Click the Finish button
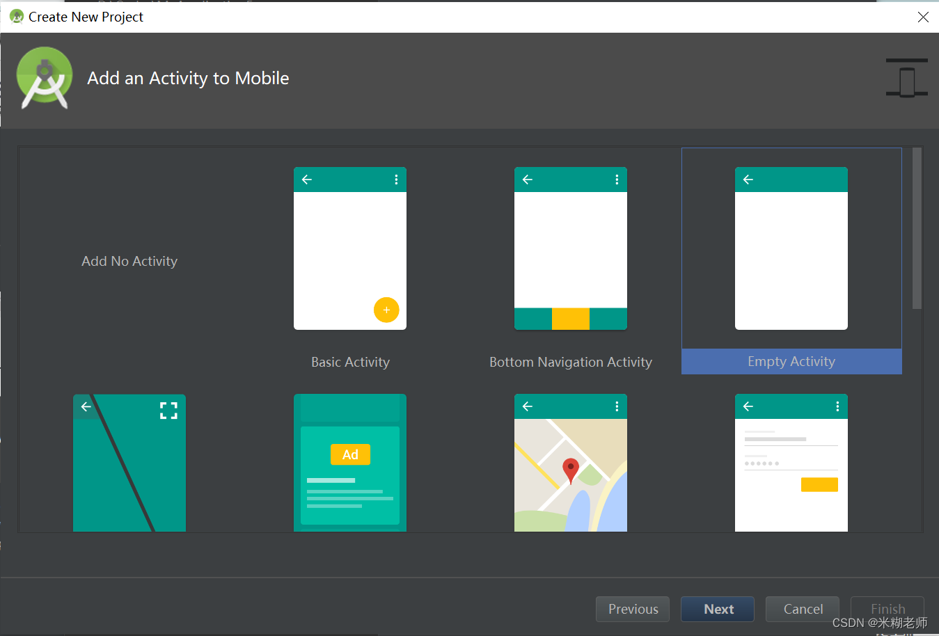Screen dimensions: 939x636 887,609
